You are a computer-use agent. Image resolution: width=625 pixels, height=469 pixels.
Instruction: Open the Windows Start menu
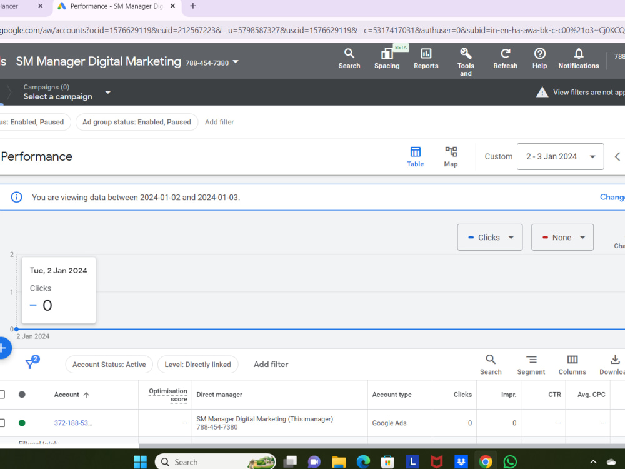click(x=140, y=462)
